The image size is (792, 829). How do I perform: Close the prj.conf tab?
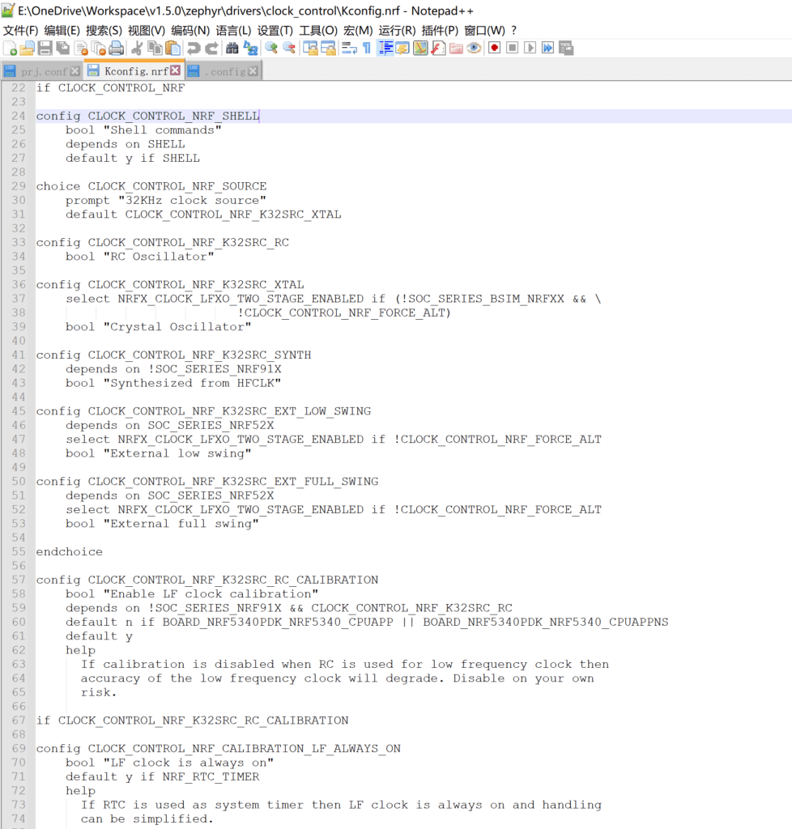pyautogui.click(x=75, y=71)
